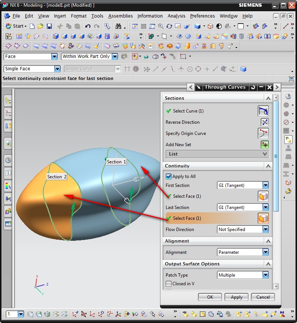Click the cube icon in snap toolbar
The height and width of the screenshot is (323, 297).
tap(243, 69)
